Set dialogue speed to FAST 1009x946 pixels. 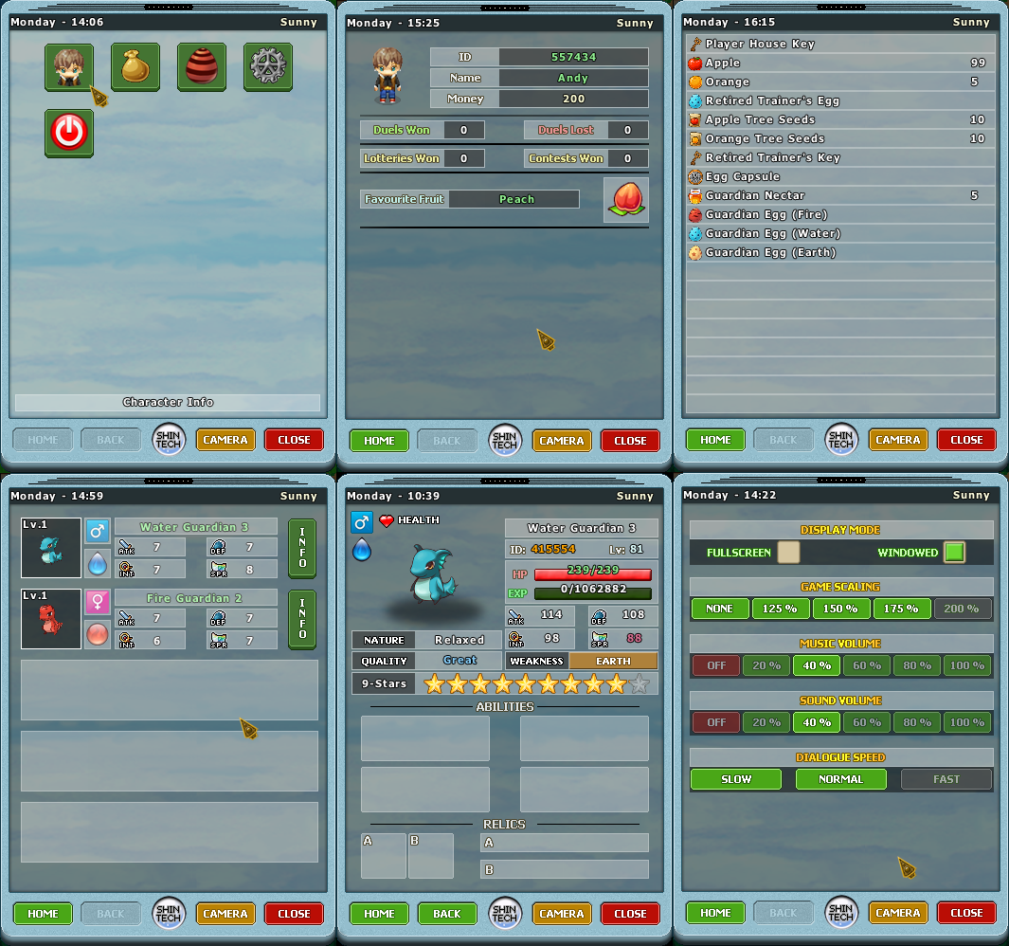point(946,779)
